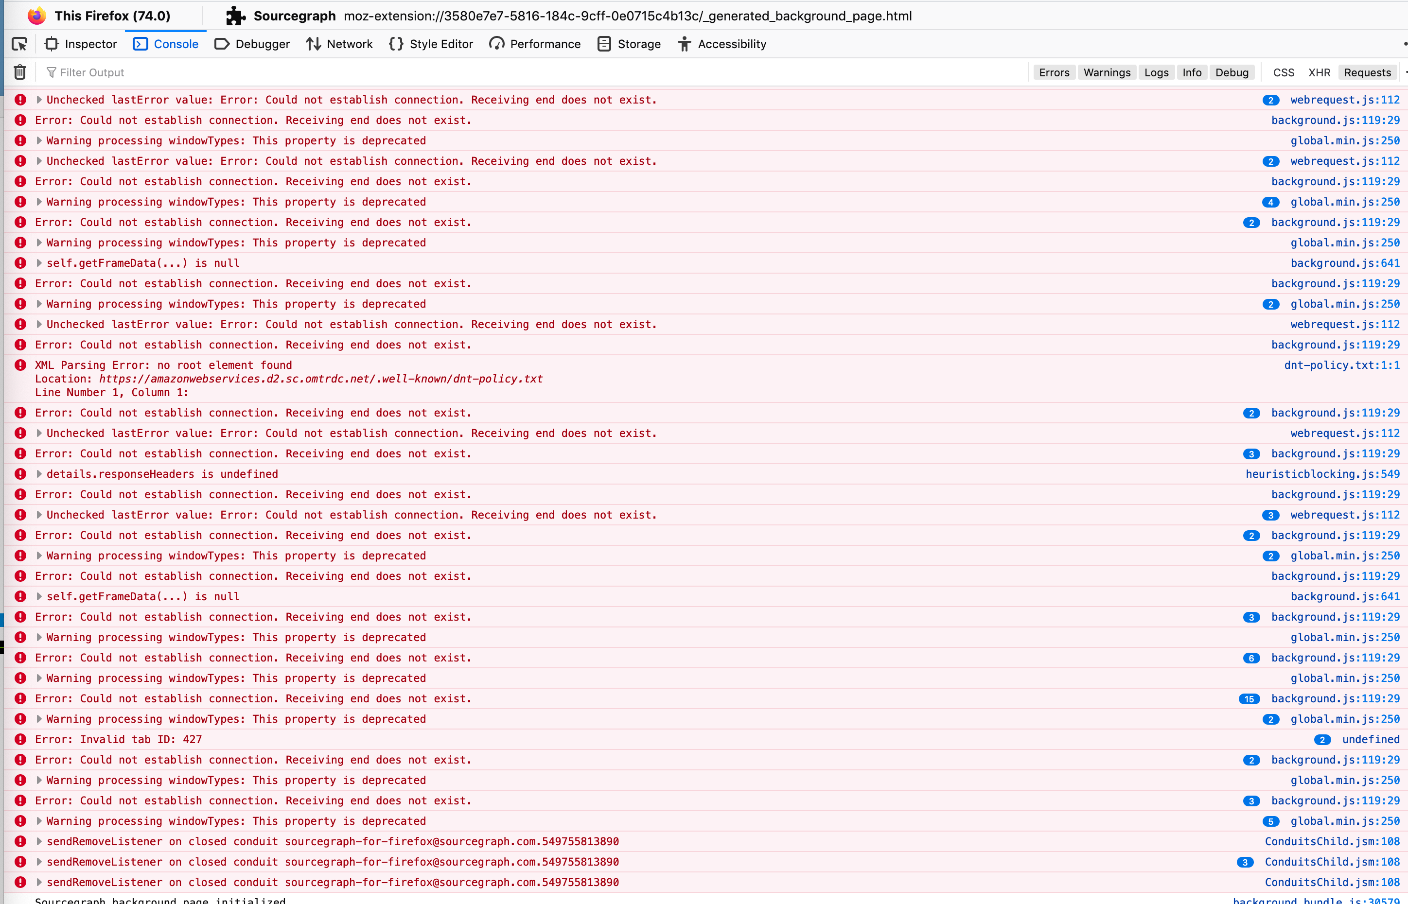
Task: Open the Debugger tab
Action: pyautogui.click(x=252, y=44)
